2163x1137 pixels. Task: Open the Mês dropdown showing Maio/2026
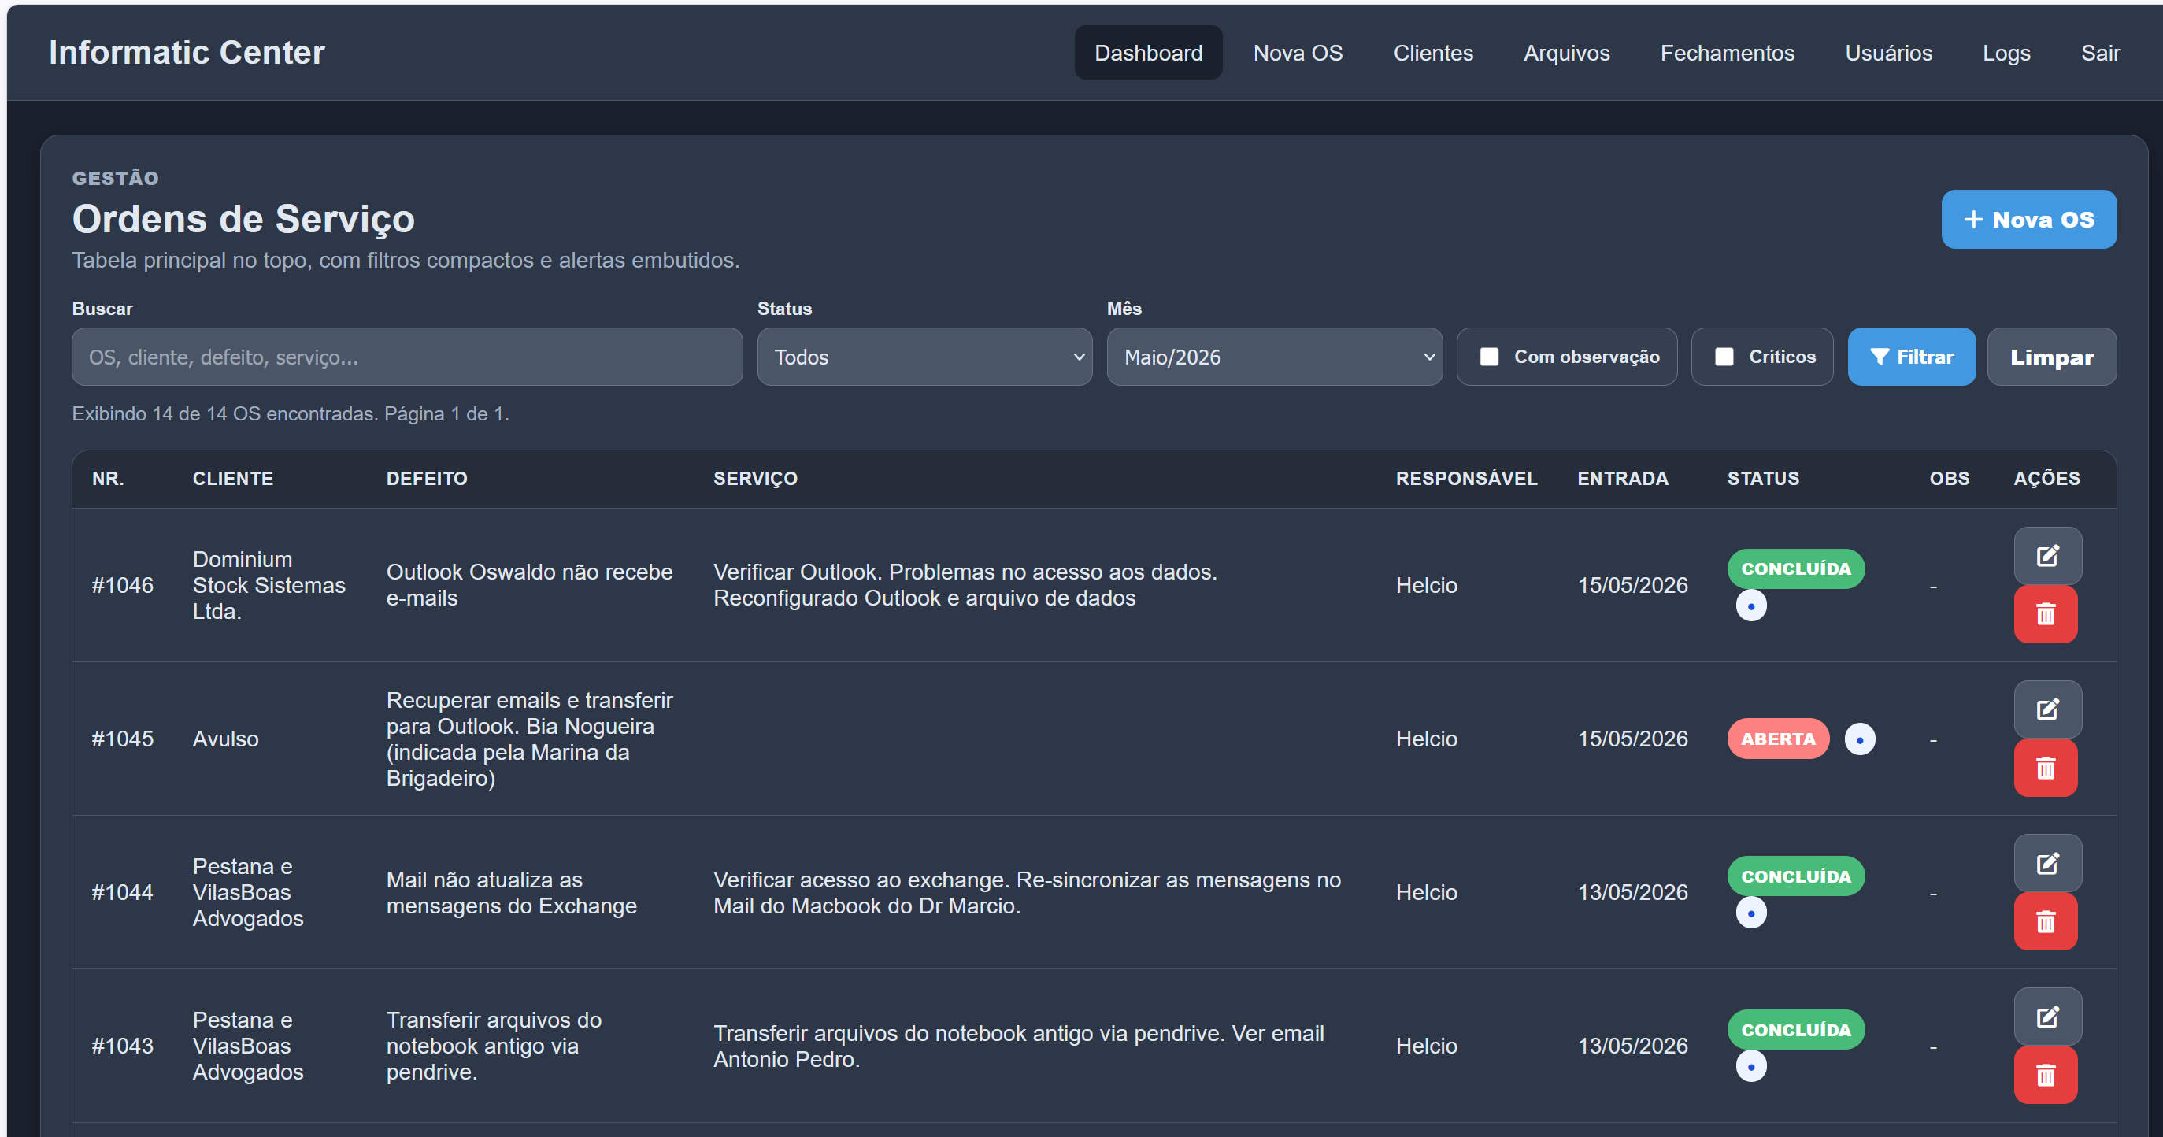click(1274, 357)
